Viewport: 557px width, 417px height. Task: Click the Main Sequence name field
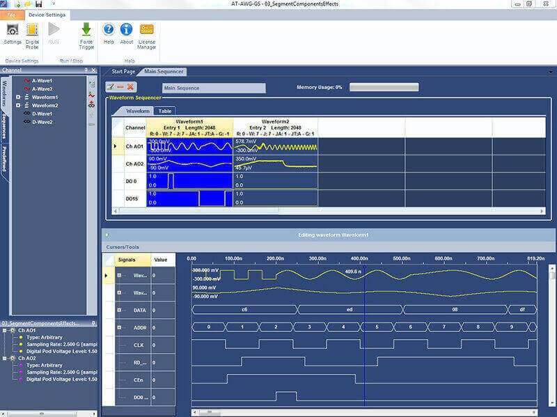(x=213, y=88)
